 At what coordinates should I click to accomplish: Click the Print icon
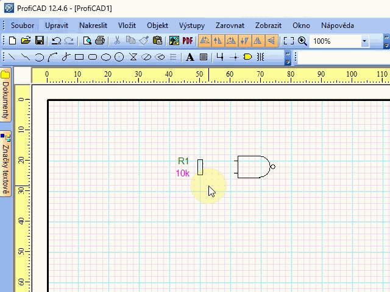(x=100, y=41)
